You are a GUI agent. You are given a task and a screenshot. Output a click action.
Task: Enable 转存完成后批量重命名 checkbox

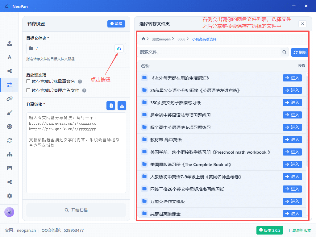click(x=28, y=81)
